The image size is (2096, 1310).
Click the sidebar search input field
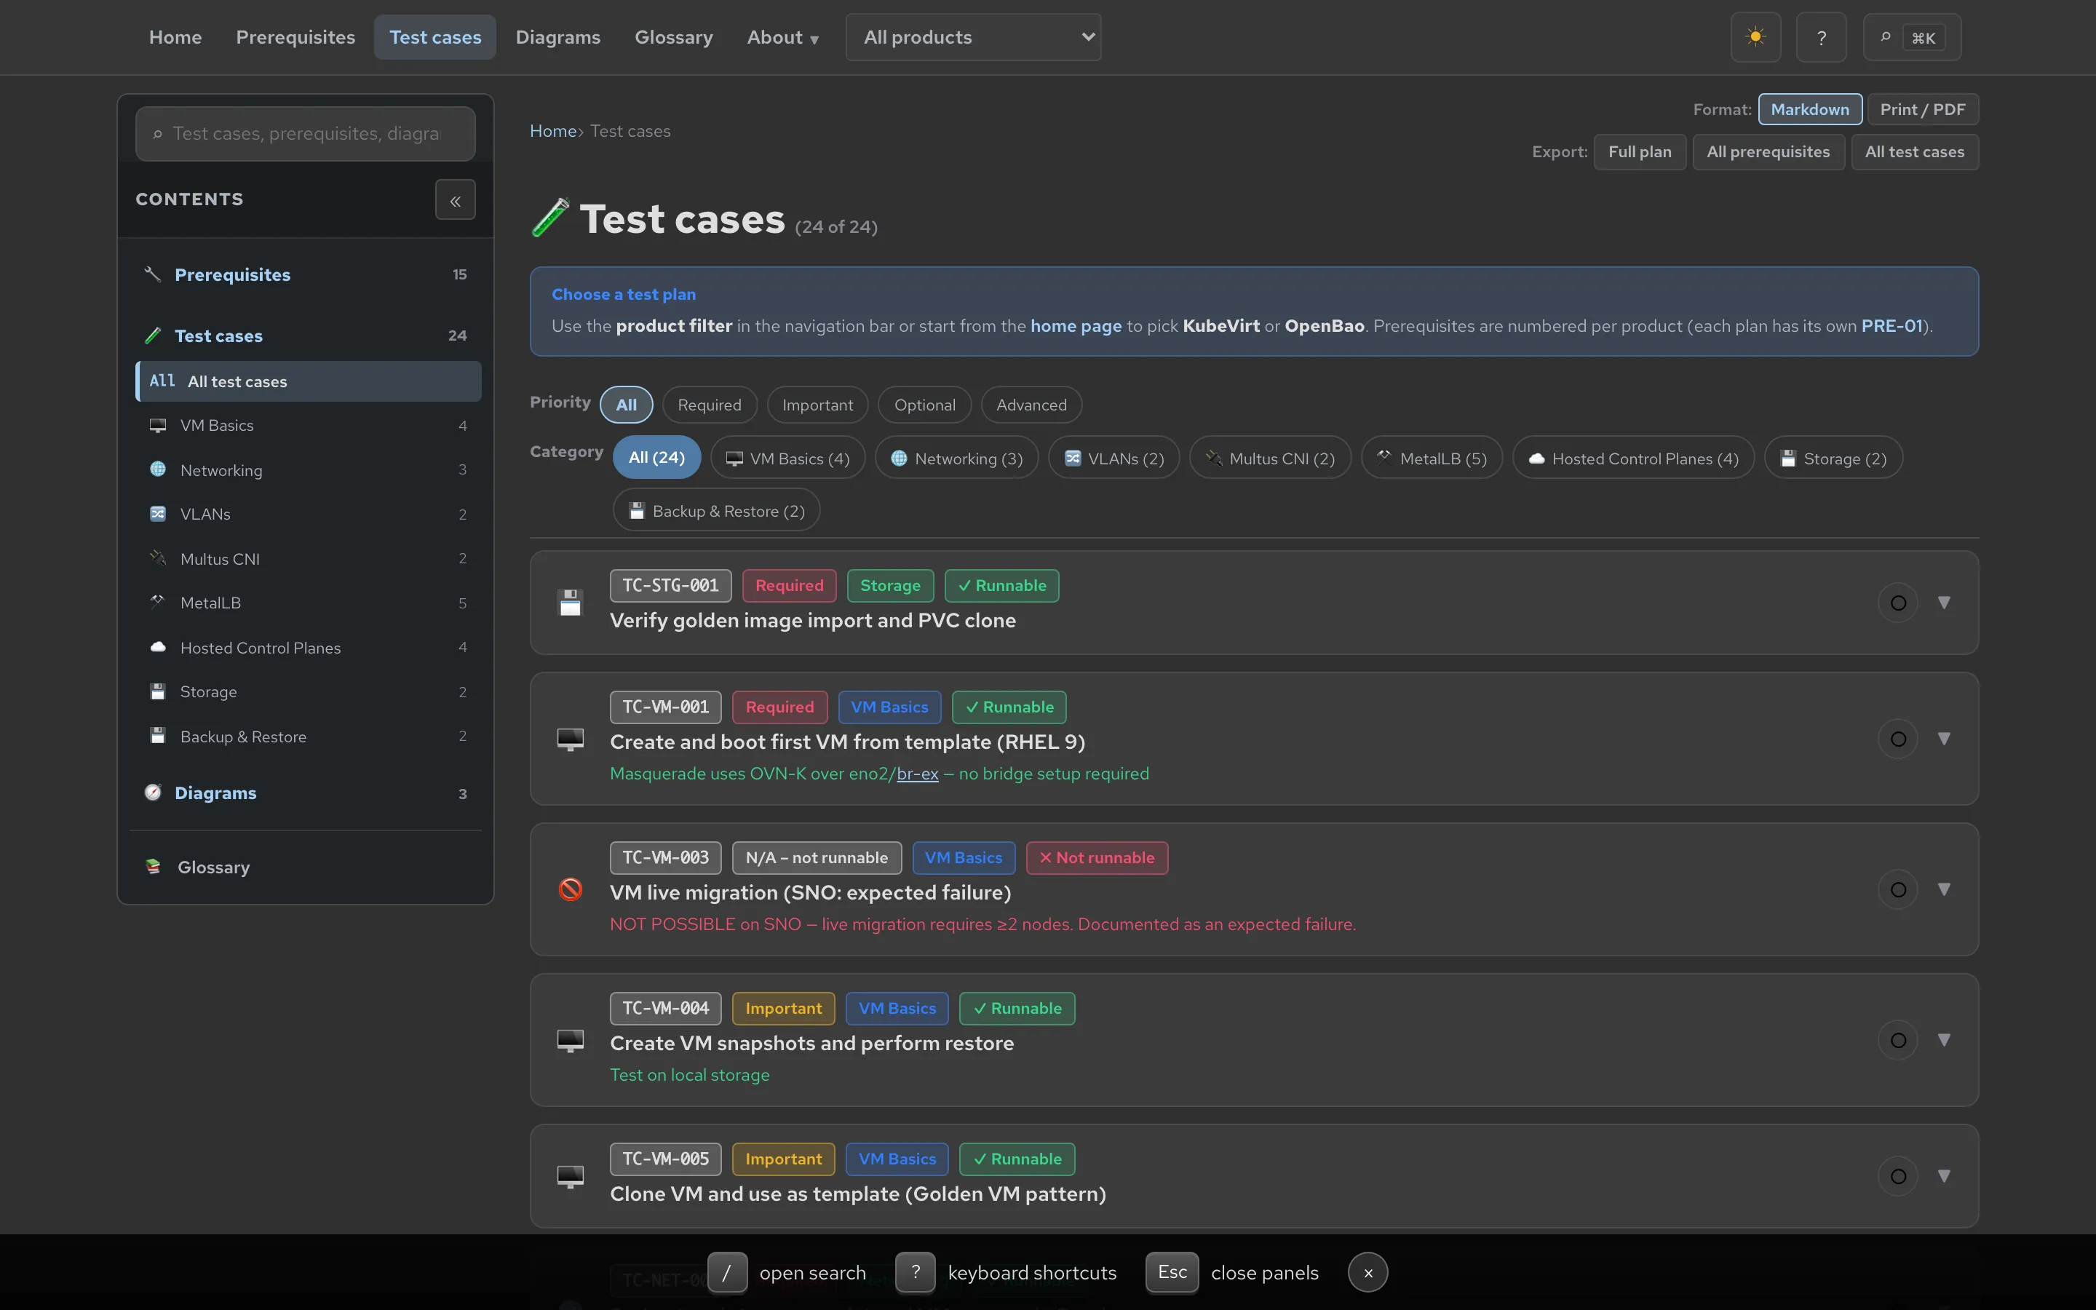(305, 133)
